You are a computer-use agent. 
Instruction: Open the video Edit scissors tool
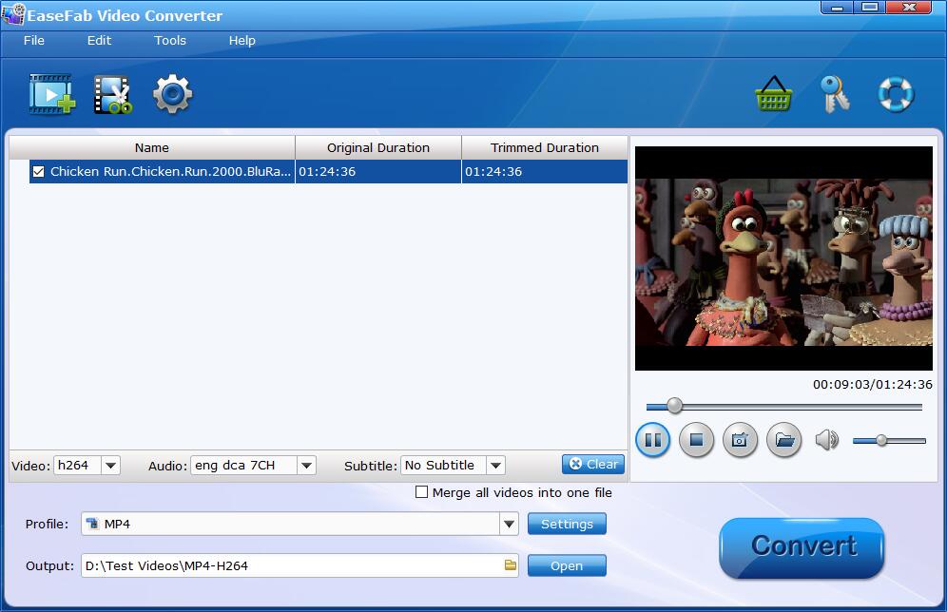113,95
